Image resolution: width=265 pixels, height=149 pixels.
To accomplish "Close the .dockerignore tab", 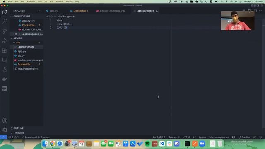I will pos(157,11).
